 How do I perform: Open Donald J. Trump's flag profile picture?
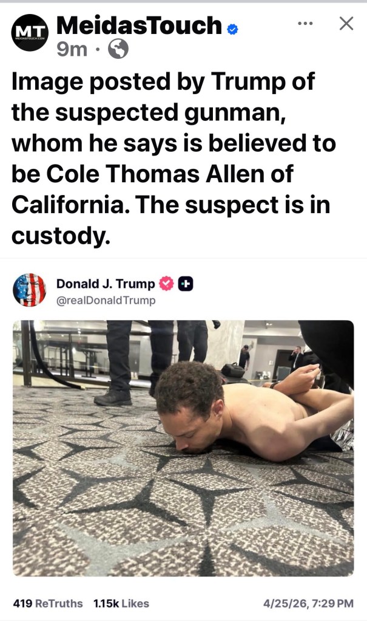pyautogui.click(x=29, y=290)
